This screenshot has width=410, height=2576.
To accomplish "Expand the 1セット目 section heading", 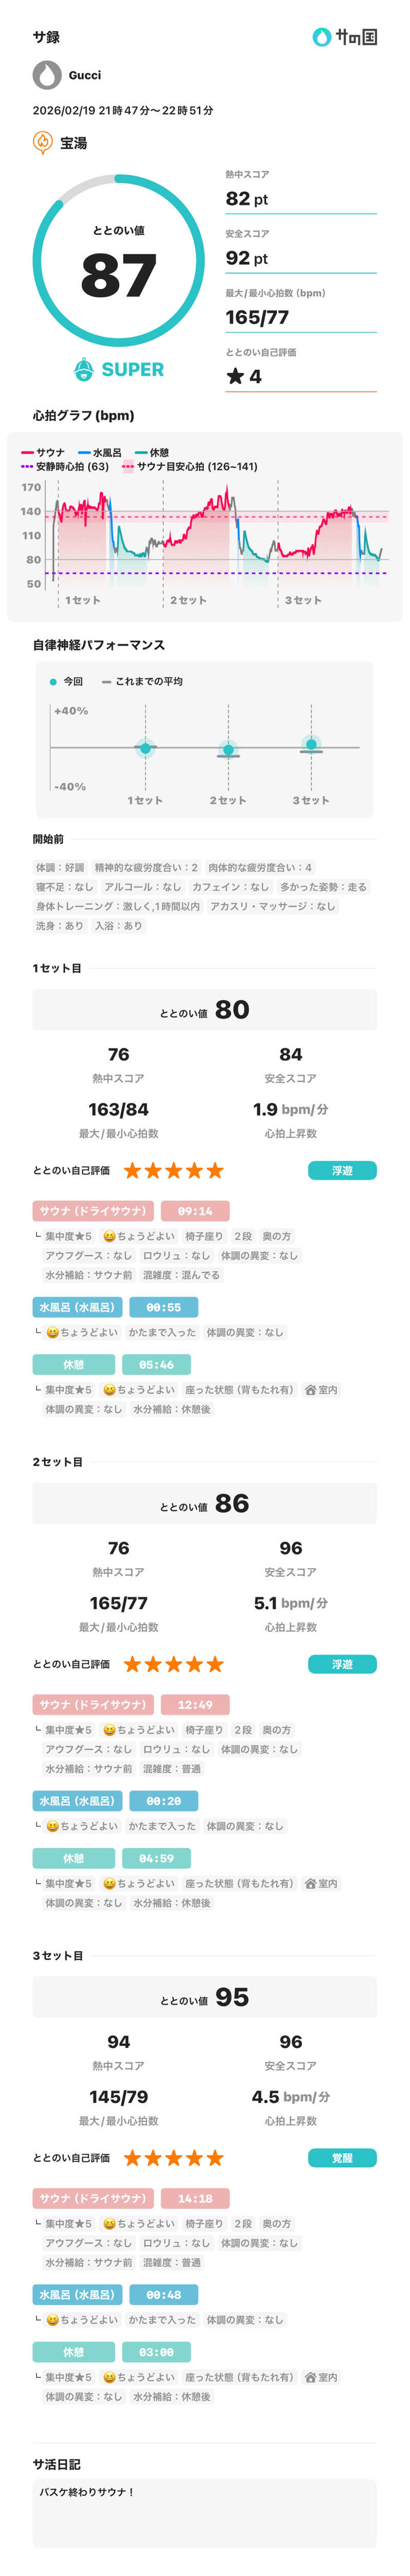I will 57,968.
